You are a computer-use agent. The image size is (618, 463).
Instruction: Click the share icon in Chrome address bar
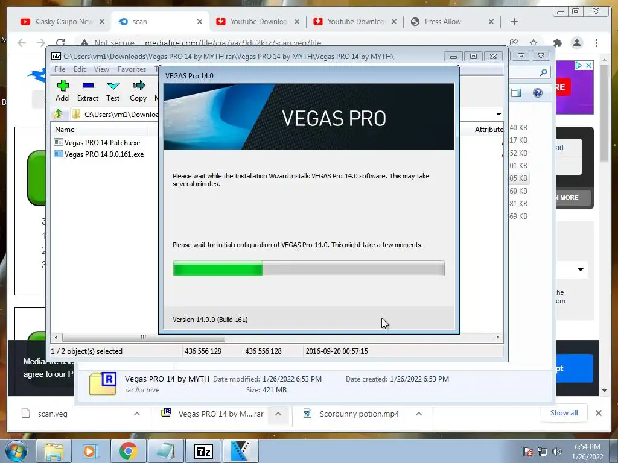point(514,43)
